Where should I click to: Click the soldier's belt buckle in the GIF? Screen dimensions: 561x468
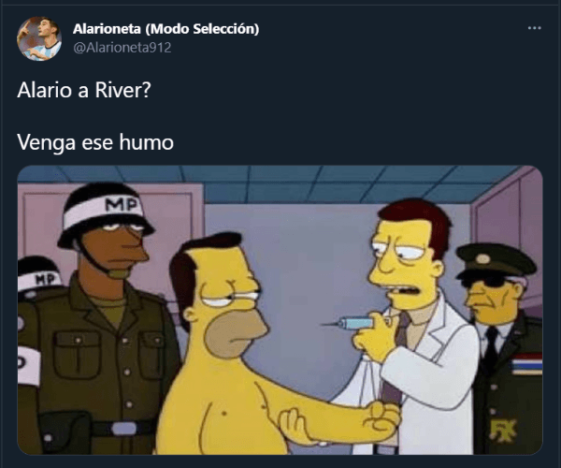(x=124, y=429)
